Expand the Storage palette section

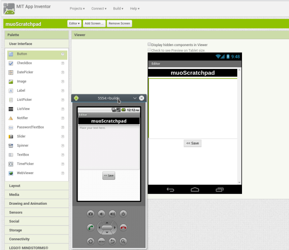(37, 230)
